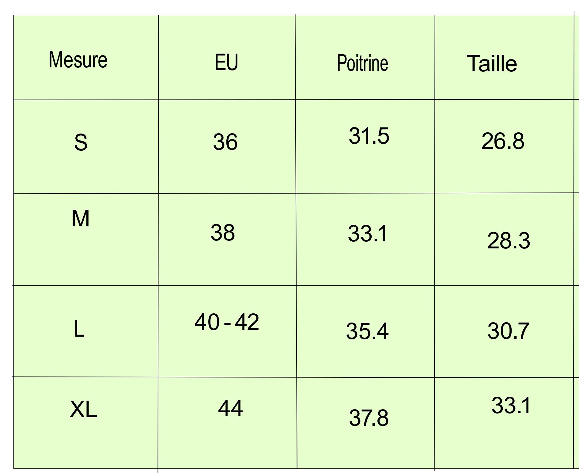Select the M size row label
This screenshot has width=579, height=476.
coord(81,219)
